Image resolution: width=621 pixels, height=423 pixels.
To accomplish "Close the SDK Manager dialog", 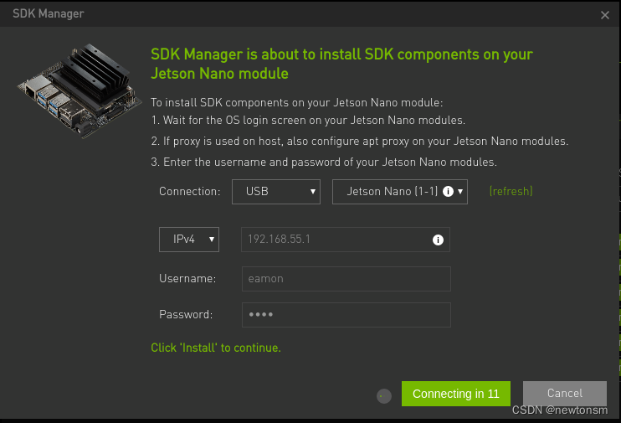I will click(605, 15).
